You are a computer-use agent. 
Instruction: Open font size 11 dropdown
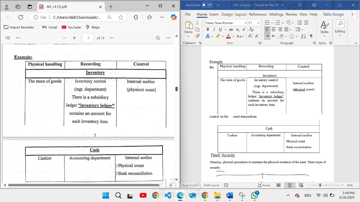click(x=258, y=23)
